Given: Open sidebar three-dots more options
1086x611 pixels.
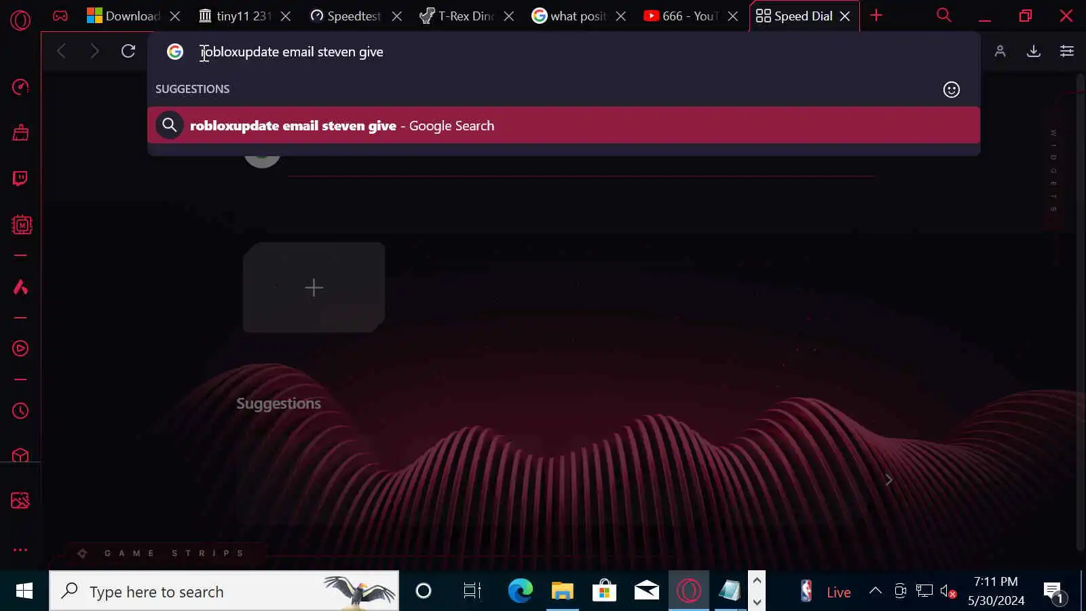Looking at the screenshot, I should 20,550.
